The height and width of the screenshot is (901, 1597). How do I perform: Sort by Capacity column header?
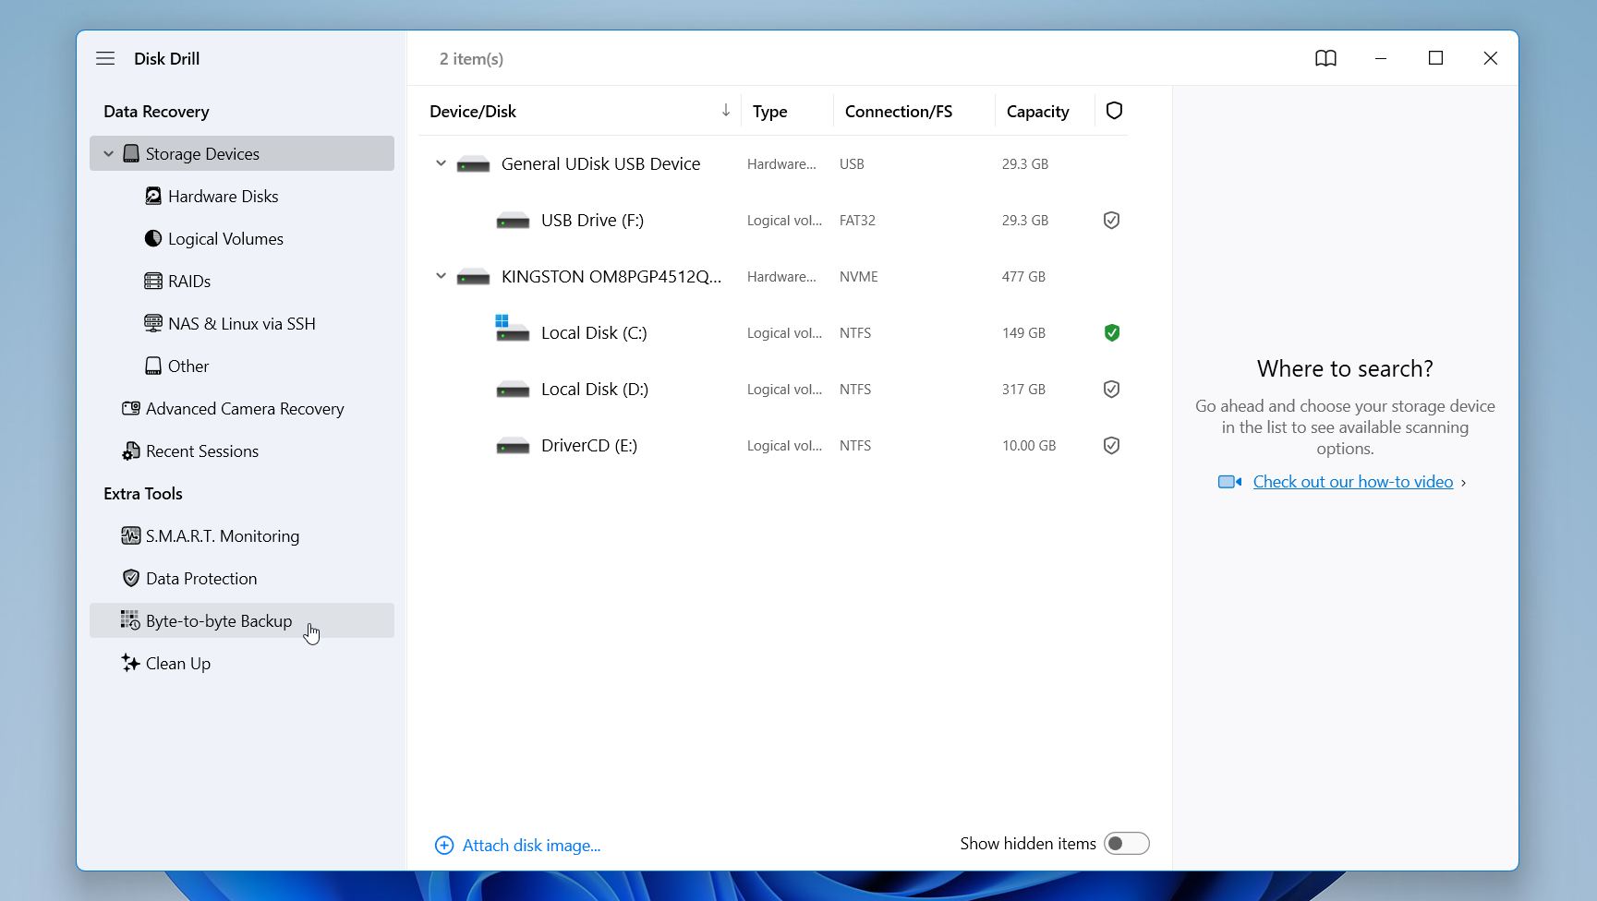tap(1038, 111)
